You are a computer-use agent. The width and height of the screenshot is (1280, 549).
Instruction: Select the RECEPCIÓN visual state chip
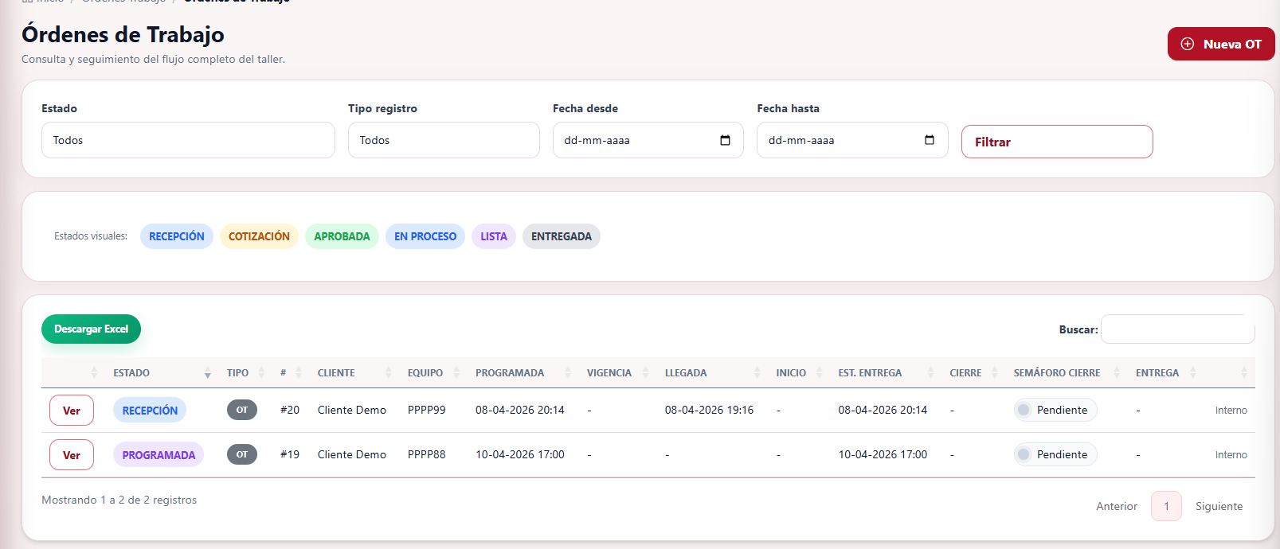pos(177,236)
